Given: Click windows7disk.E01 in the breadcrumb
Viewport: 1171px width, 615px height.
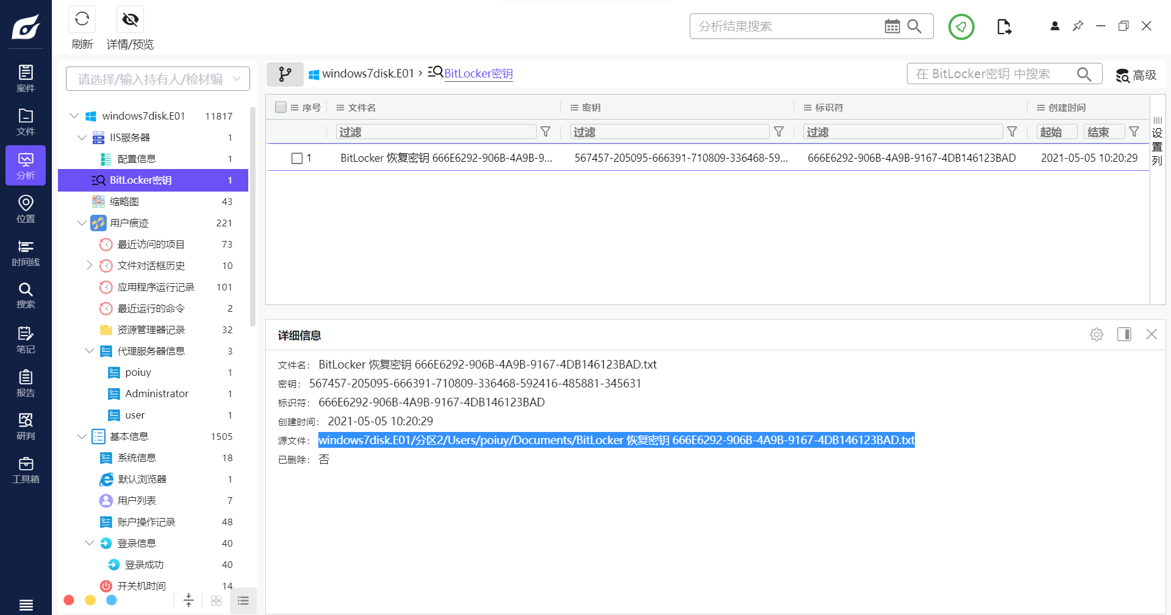Looking at the screenshot, I should click(368, 74).
